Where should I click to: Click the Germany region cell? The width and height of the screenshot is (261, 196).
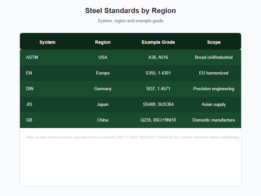103,89
